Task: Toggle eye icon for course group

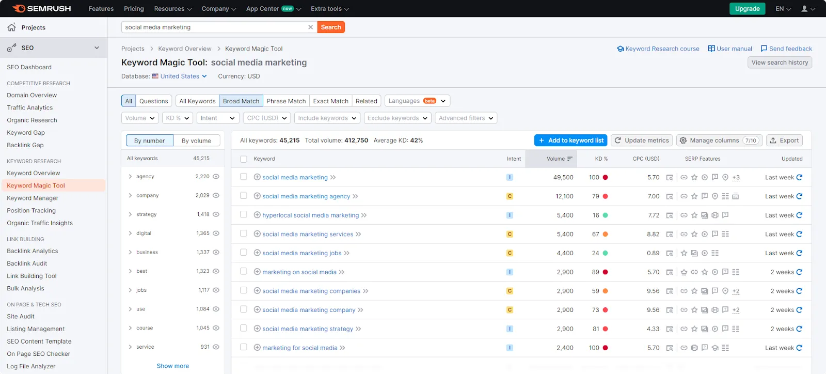Action: click(216, 328)
